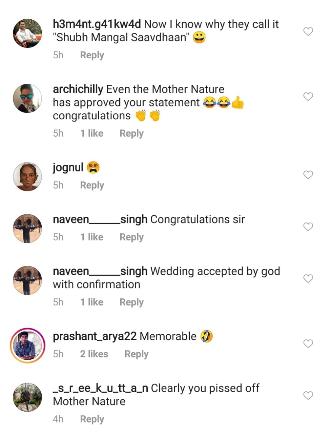331x434 pixels.
Task: Heart the 'Congratulations sir' comment
Action: pos(308,226)
